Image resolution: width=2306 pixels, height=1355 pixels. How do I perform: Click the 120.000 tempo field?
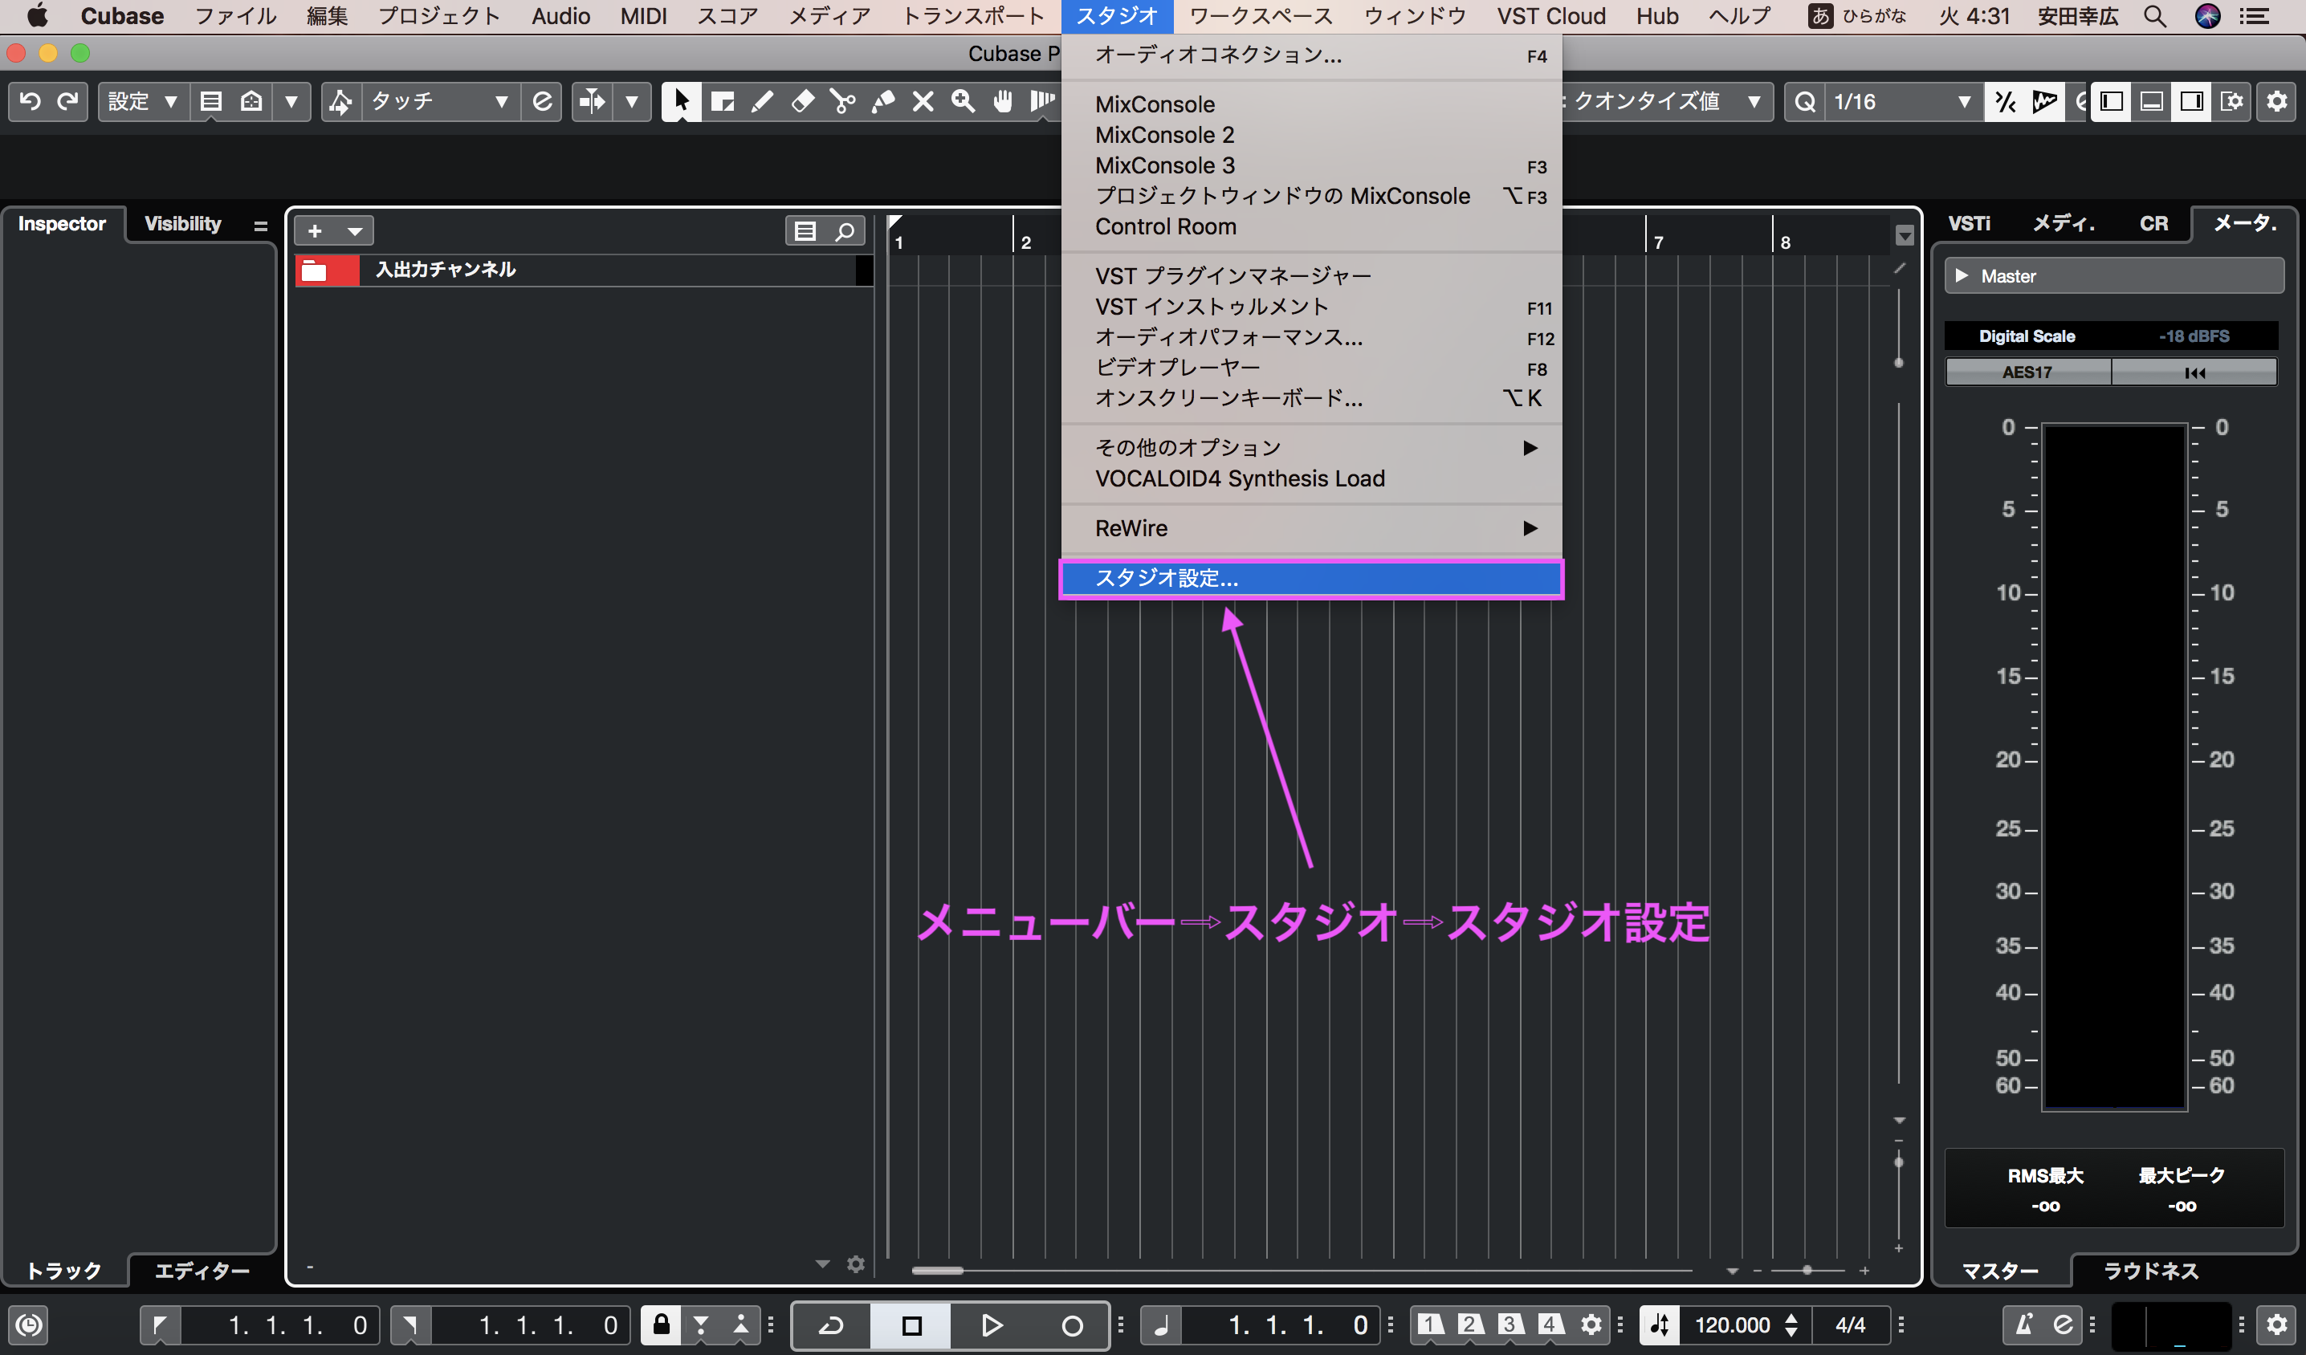click(1731, 1326)
